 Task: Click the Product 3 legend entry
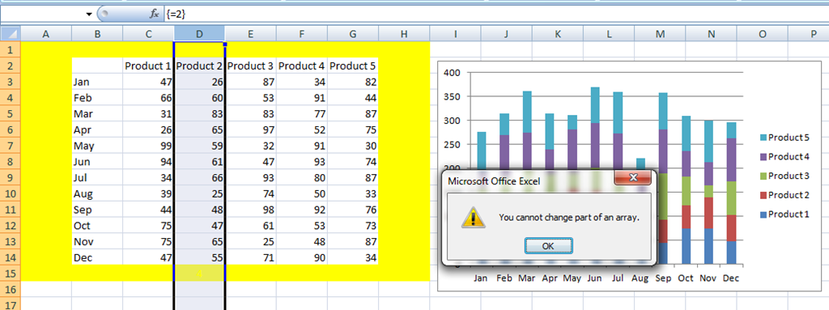[x=784, y=176]
